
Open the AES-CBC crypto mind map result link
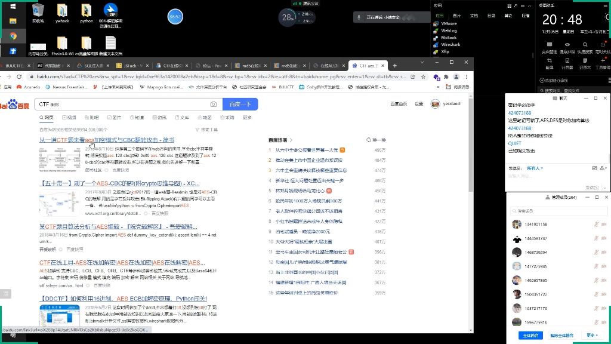coord(119,183)
